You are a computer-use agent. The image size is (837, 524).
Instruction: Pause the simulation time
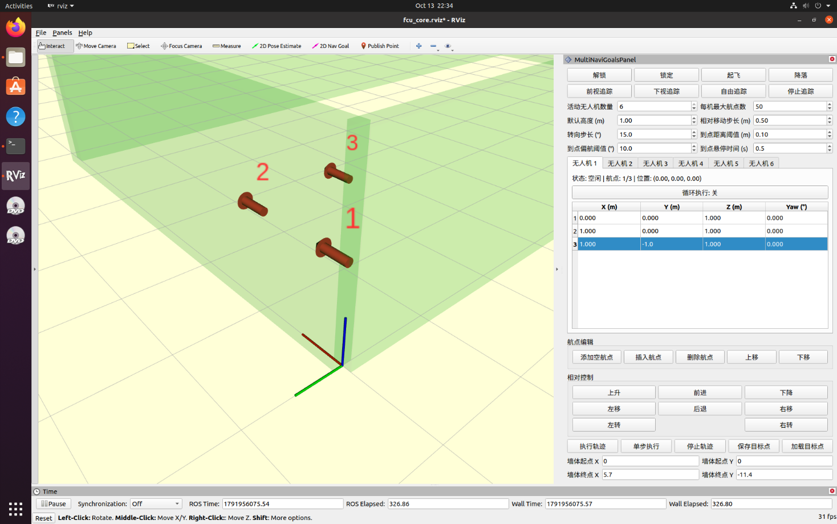(x=54, y=504)
